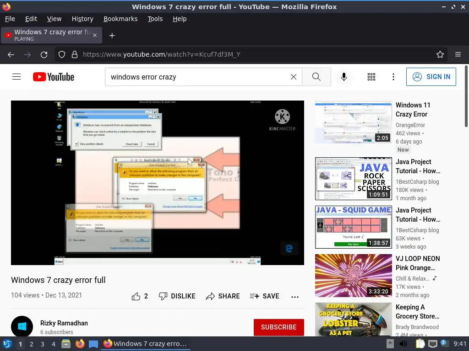Reload the current page

44,54
